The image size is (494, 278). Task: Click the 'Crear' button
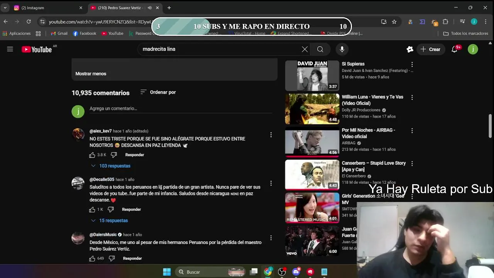430,49
